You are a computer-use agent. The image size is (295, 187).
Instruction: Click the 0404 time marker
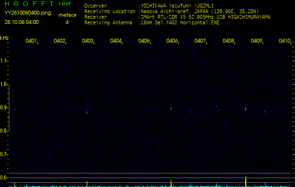click(x=115, y=41)
